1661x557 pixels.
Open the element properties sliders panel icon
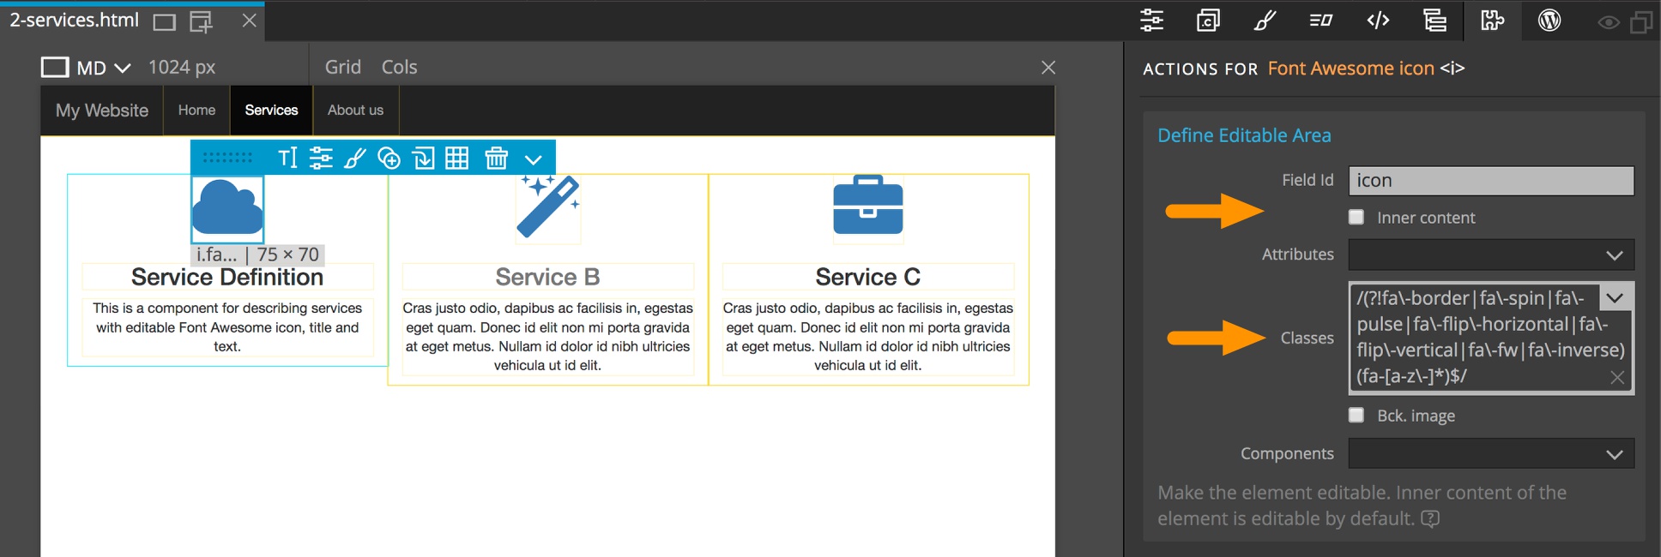[x=1151, y=20]
